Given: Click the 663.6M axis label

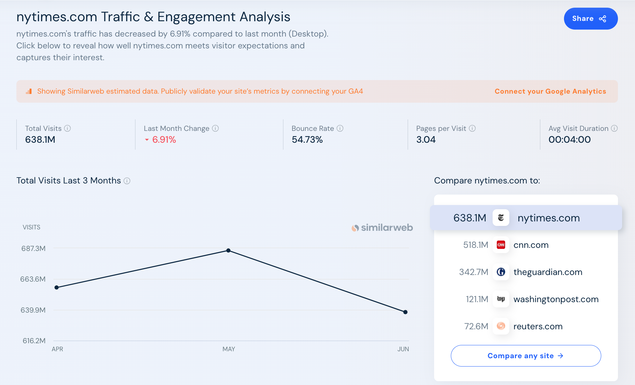Looking at the screenshot, I should 33,279.
